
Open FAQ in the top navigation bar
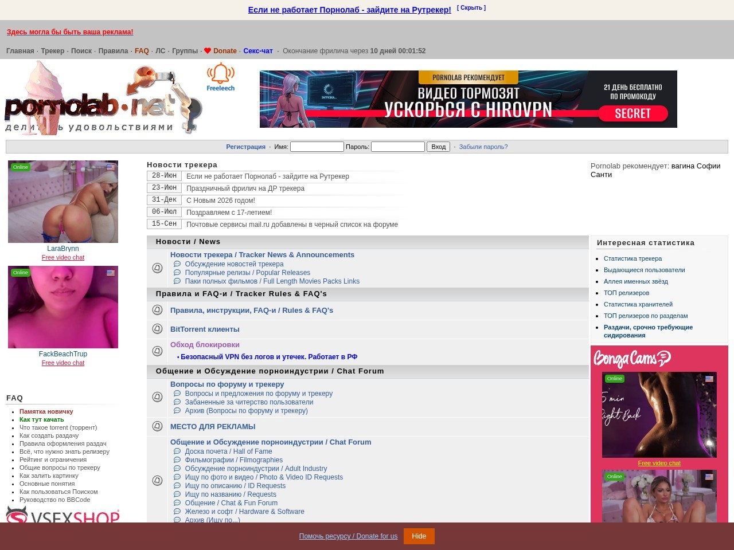pyautogui.click(x=142, y=51)
